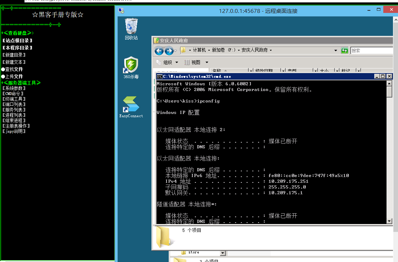Click the 计算机 breadcrumb segment

click(199, 50)
